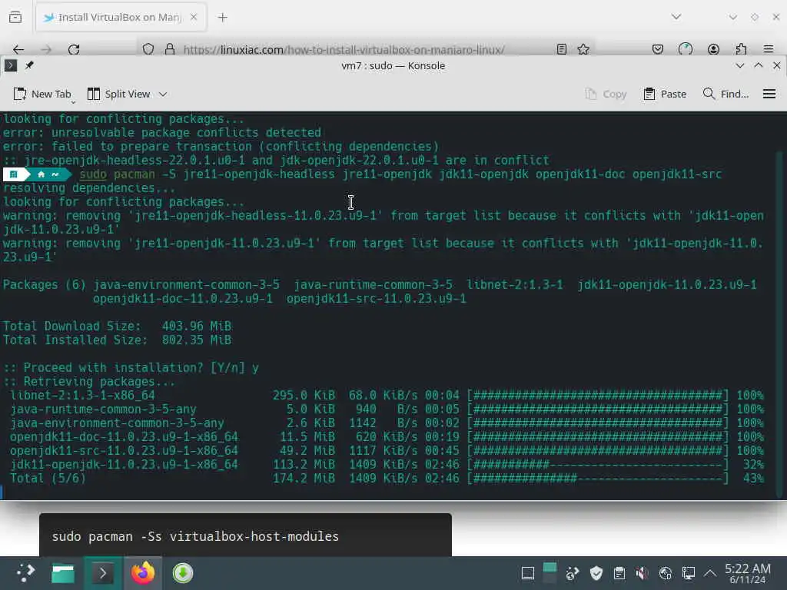Click the 'unresolvable package conflicts detected' error line
The image size is (787, 590).
(x=161, y=132)
